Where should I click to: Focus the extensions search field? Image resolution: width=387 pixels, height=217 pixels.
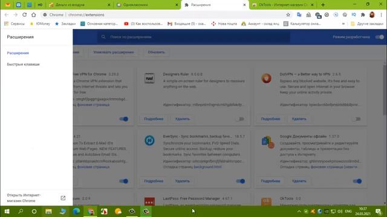[193, 37]
